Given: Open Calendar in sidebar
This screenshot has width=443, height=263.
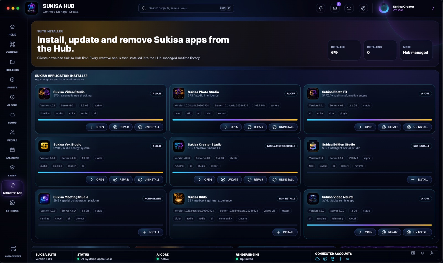Looking at the screenshot, I should coord(12,153).
